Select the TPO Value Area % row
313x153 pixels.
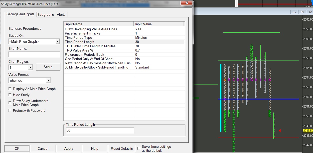[99, 50]
